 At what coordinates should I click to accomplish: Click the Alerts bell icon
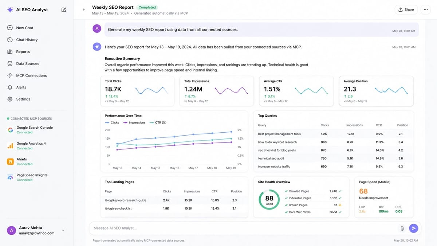click(x=10, y=87)
